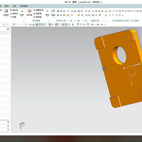Toggle the end point snap option

[40, 24]
